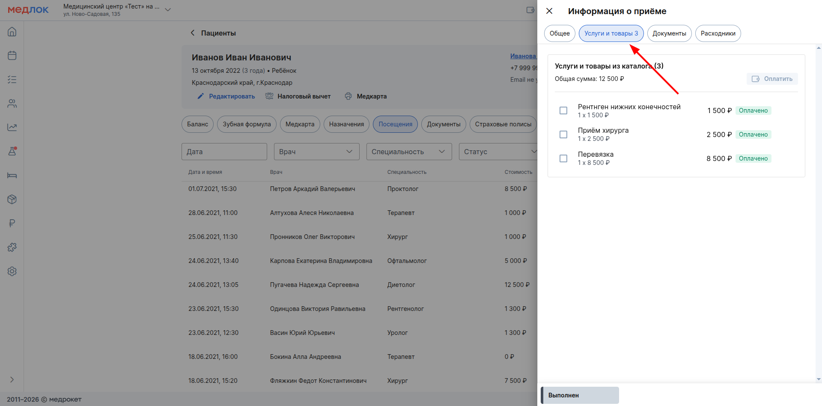Open the Врач filter dropdown
The width and height of the screenshot is (822, 406).
point(316,152)
